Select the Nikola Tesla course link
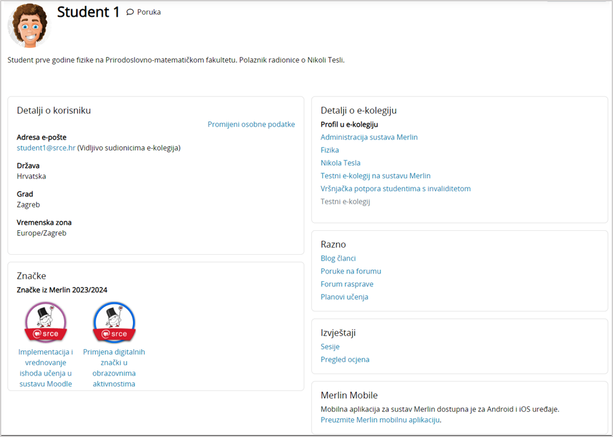This screenshot has width=613, height=437. point(340,163)
